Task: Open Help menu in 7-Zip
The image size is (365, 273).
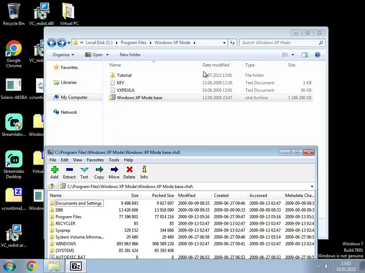Action: coord(128,160)
